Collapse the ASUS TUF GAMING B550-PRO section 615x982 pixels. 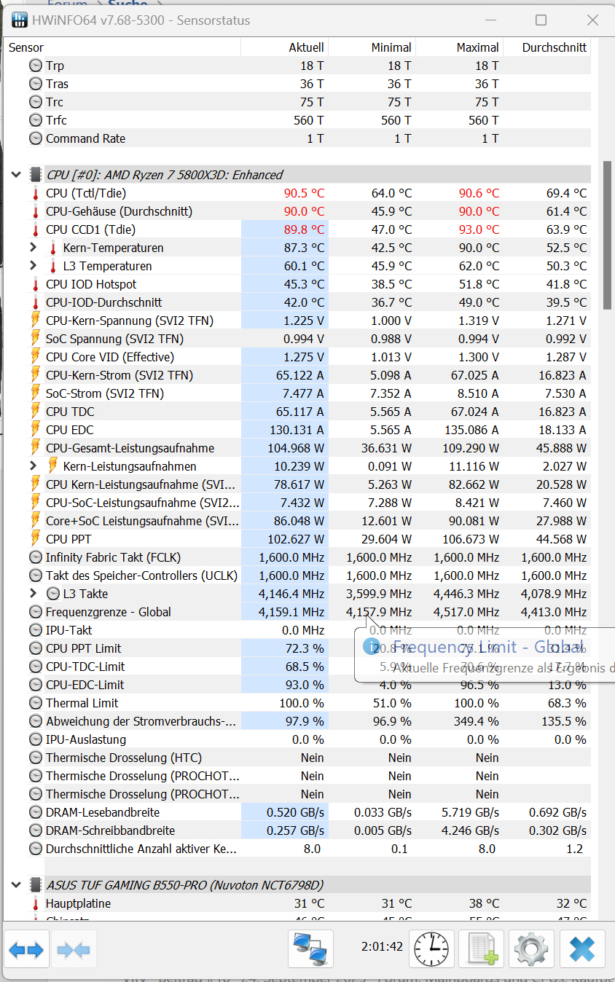tap(16, 884)
